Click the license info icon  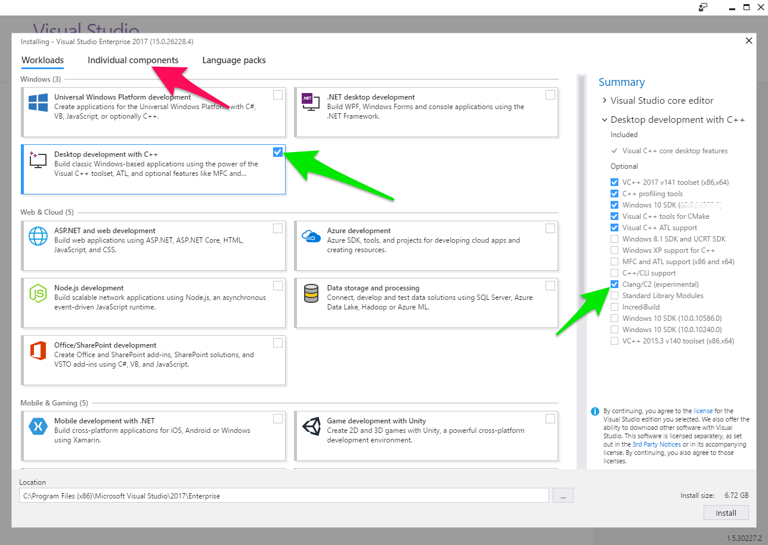point(594,411)
